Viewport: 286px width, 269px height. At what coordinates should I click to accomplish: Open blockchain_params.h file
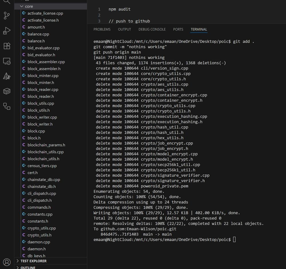(51, 145)
